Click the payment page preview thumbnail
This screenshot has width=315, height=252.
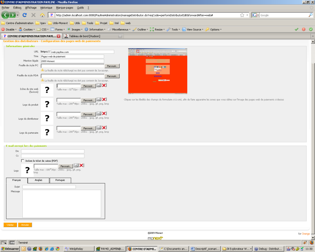coord(158,71)
